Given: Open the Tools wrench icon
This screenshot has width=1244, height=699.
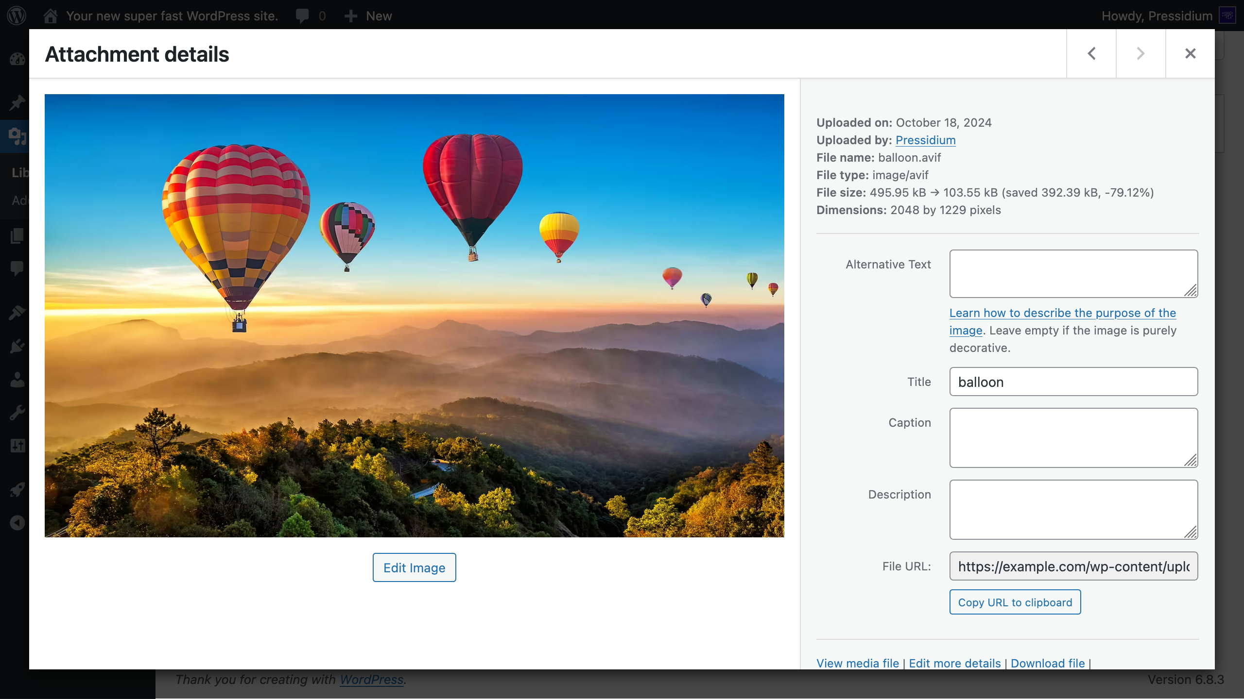Looking at the screenshot, I should tap(17, 412).
